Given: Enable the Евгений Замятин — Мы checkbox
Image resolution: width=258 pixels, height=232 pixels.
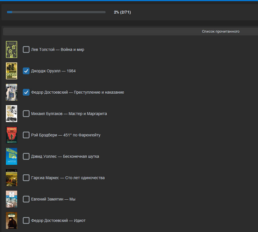Looking at the screenshot, I should coord(26,199).
